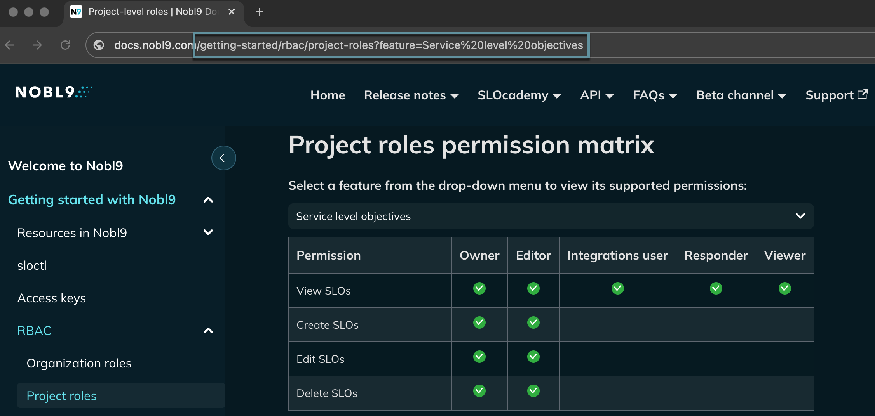Screen dimensions: 875x416
Task: Click Owner checkmark for Create SLOs
Action: coord(479,322)
